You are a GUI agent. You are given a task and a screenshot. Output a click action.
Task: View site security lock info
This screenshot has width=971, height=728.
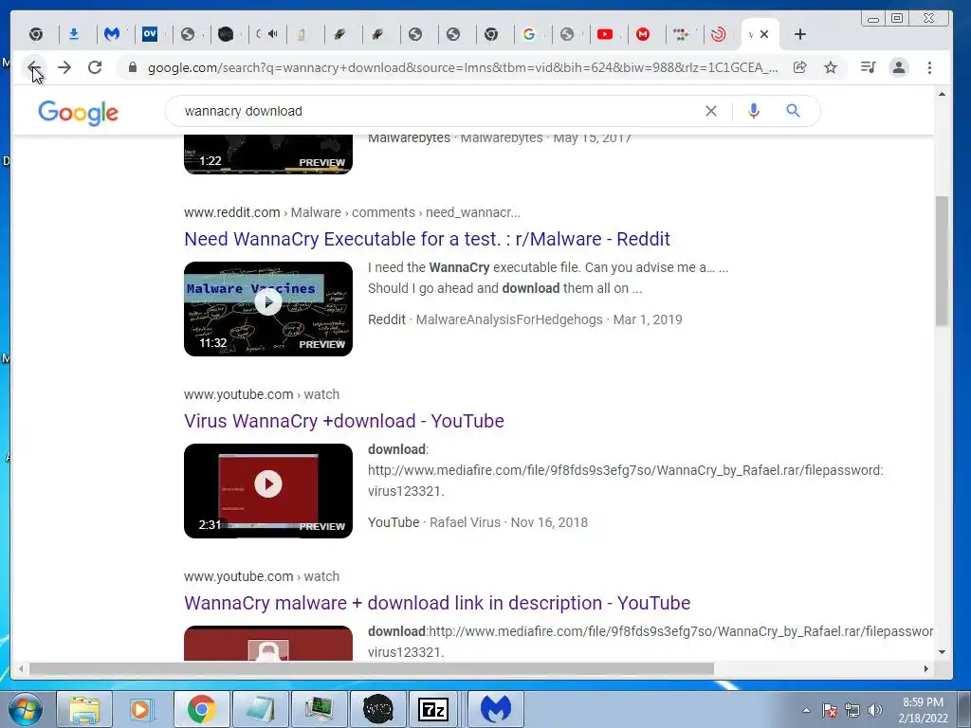(132, 67)
